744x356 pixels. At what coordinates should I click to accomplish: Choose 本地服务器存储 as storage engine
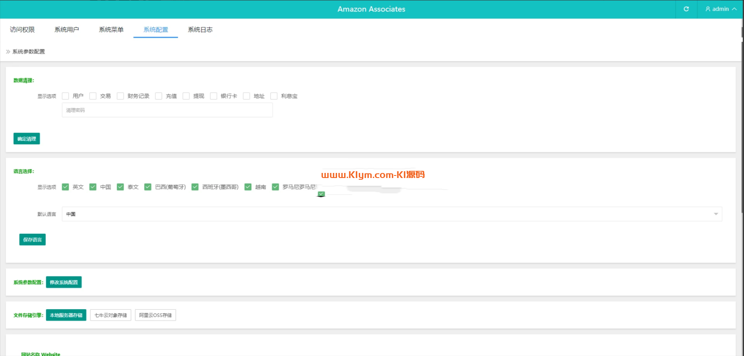coord(66,315)
